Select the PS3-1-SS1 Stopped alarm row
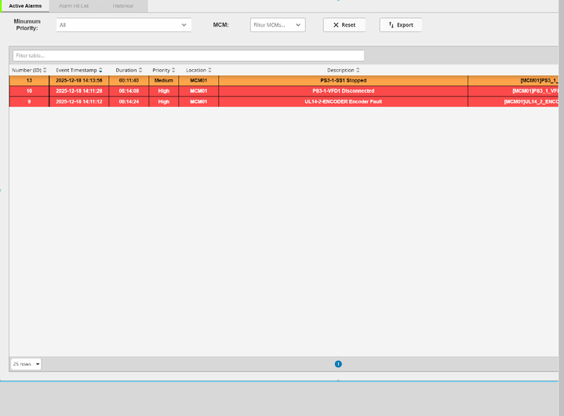Viewport: 564px width, 416px height. (x=343, y=80)
